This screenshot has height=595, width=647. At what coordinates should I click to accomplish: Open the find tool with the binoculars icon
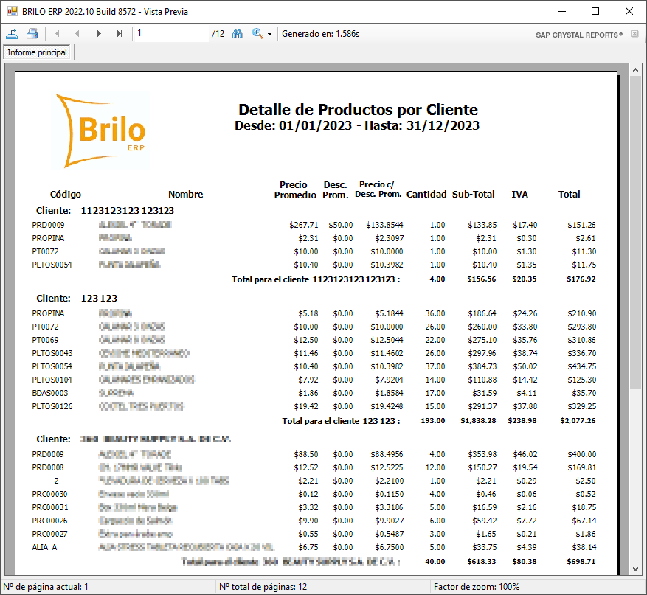[237, 33]
